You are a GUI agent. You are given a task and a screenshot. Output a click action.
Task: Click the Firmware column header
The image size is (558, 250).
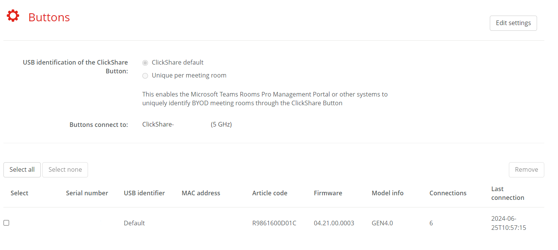tap(328, 193)
